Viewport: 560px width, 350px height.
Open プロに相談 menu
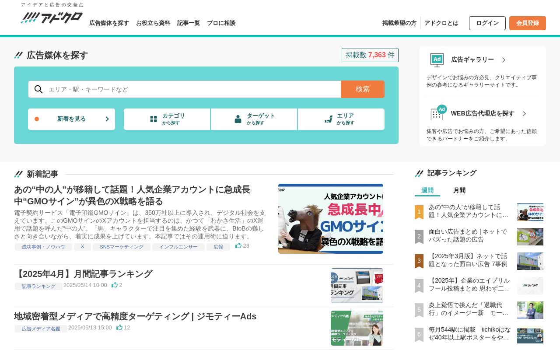point(221,23)
